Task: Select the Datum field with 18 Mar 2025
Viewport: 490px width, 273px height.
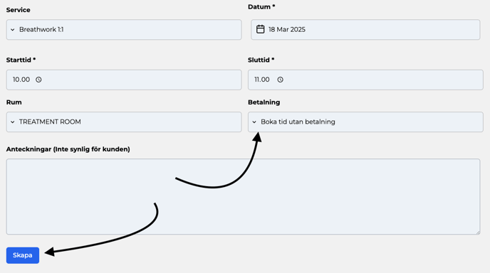Action: [x=365, y=30]
